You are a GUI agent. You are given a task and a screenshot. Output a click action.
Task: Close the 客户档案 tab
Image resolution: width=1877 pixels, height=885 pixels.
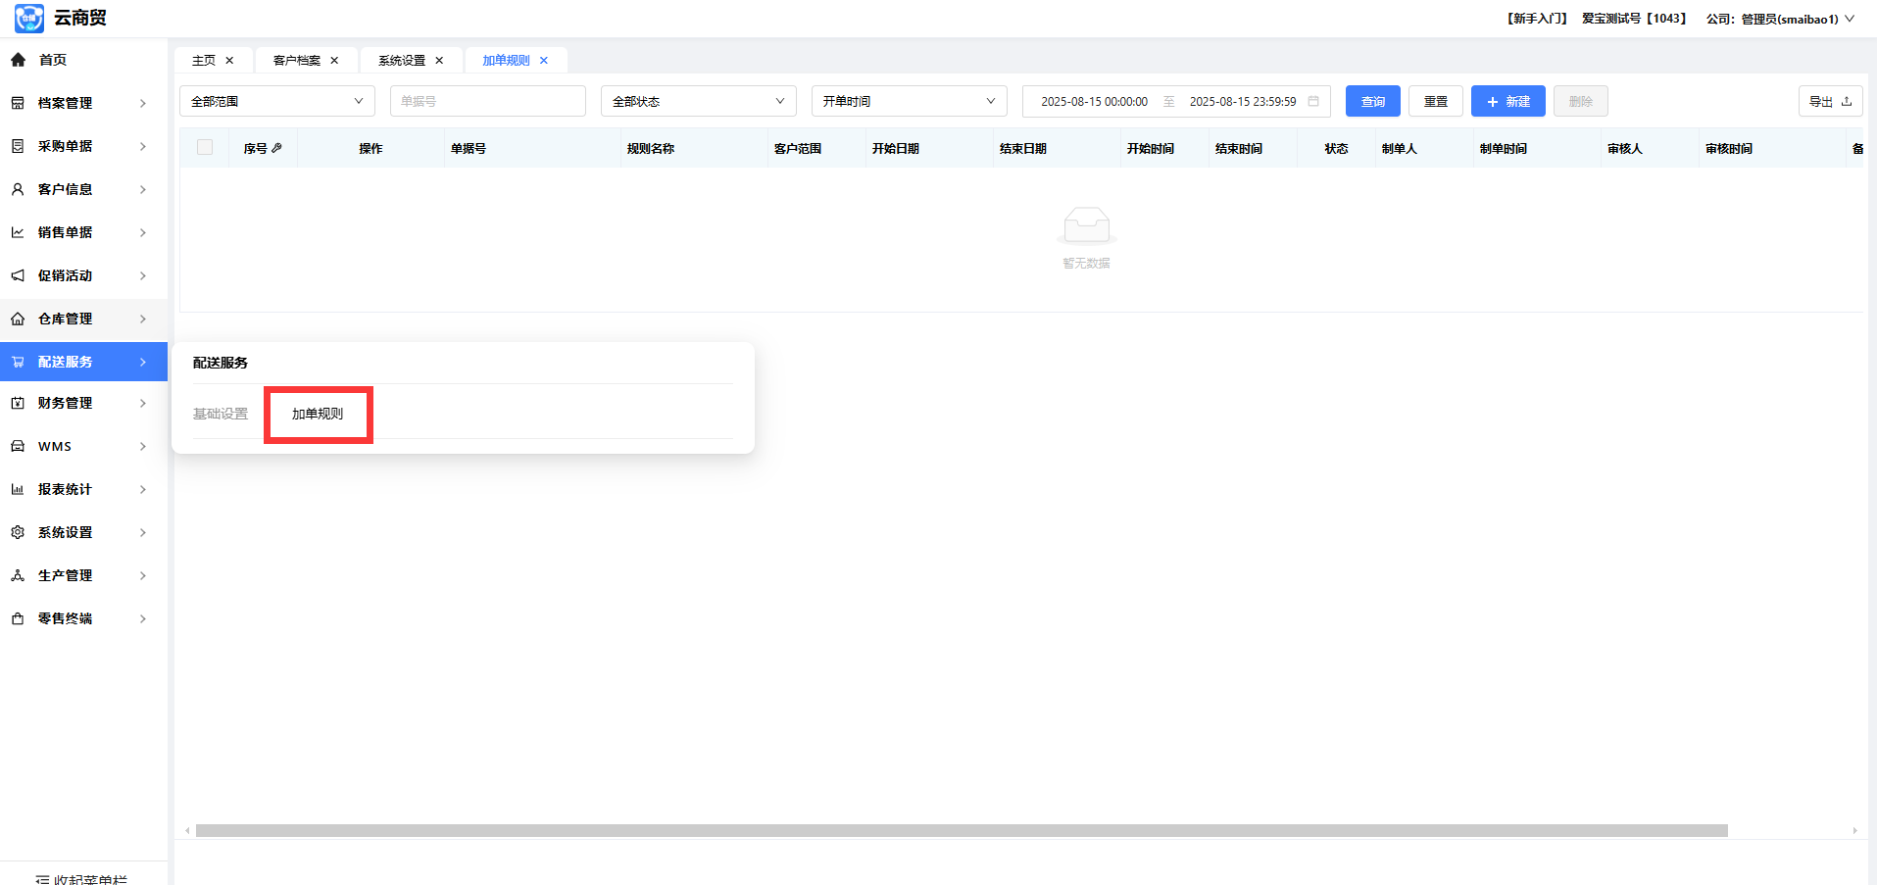(334, 61)
